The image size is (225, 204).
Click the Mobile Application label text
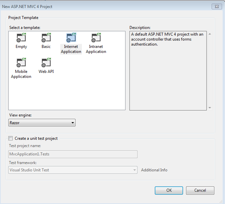click(x=21, y=74)
